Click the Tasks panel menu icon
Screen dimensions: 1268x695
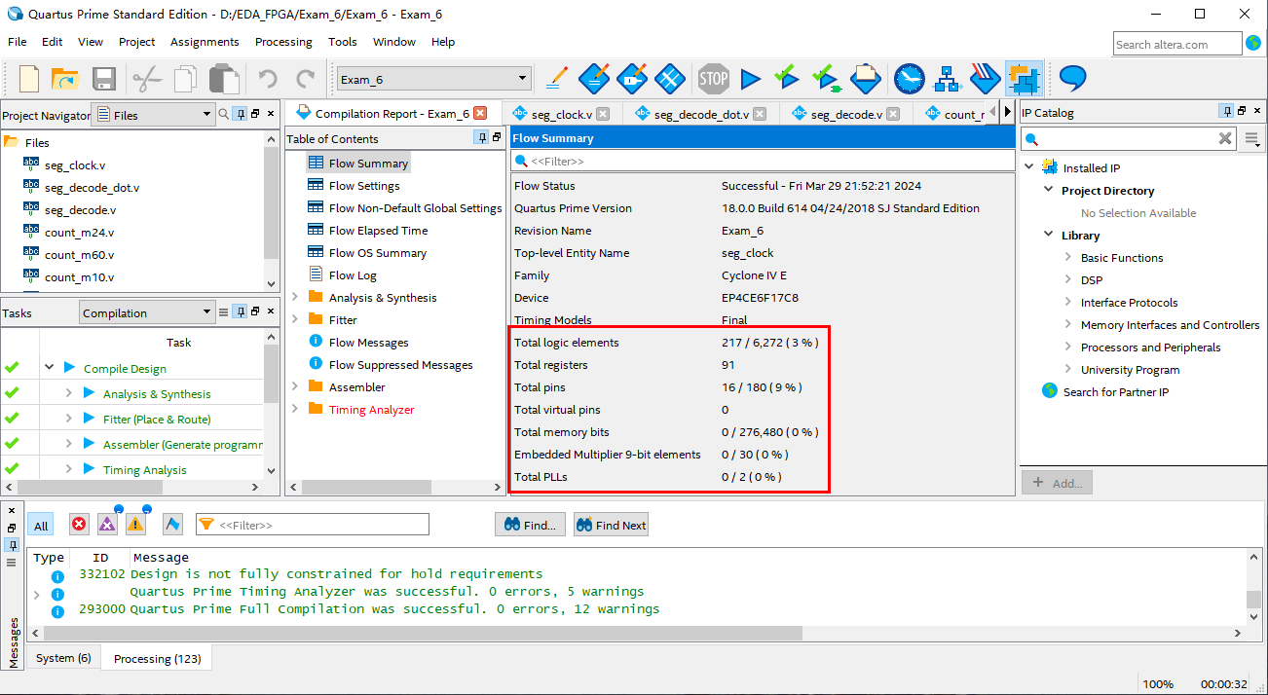pyautogui.click(x=223, y=312)
